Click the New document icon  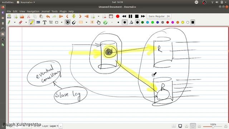click(15, 16)
